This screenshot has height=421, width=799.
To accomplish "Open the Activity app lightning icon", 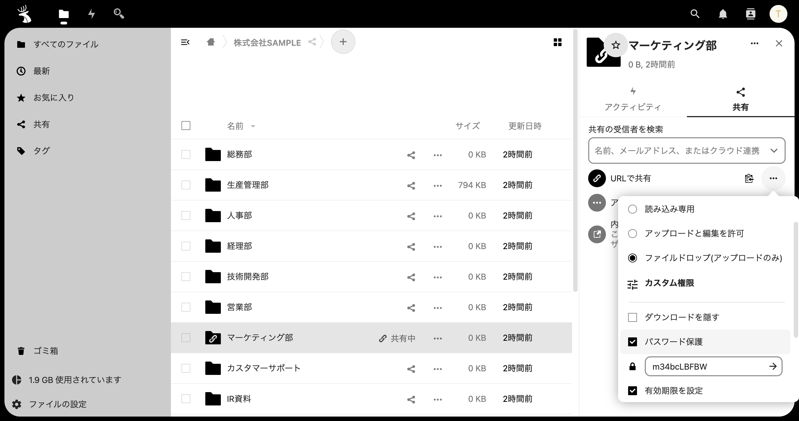I will [x=92, y=14].
